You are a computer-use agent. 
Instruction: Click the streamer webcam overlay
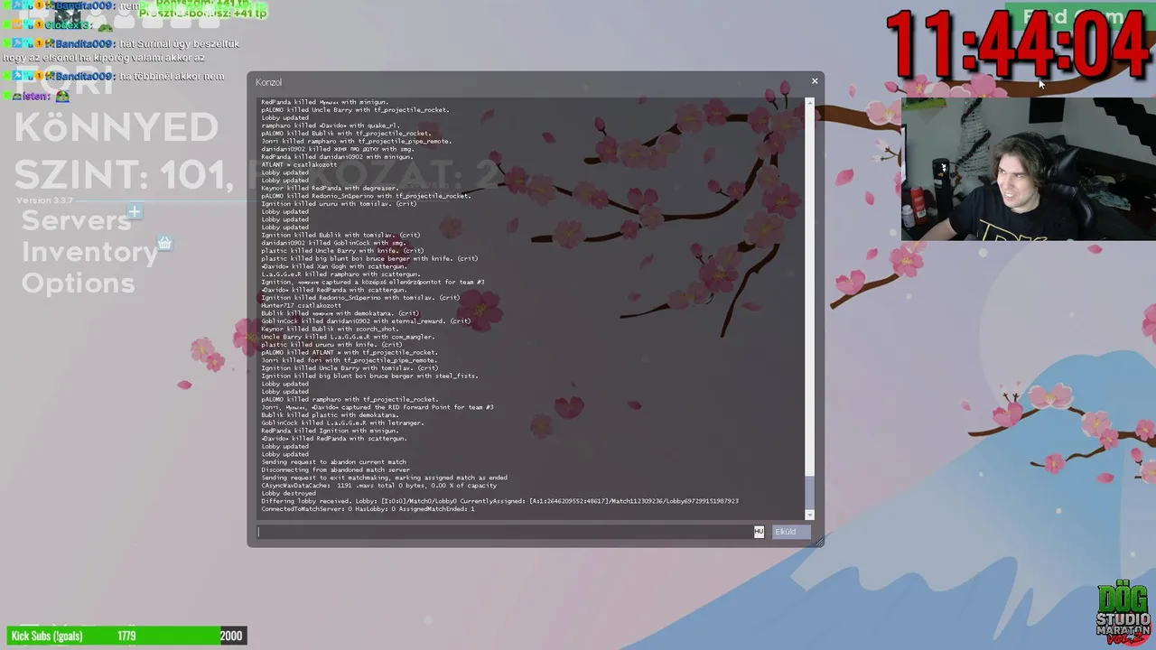coord(1029,169)
